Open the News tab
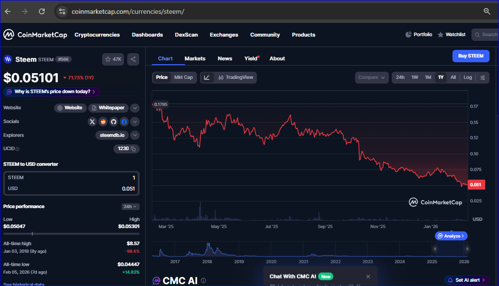The width and height of the screenshot is (499, 286). [225, 58]
